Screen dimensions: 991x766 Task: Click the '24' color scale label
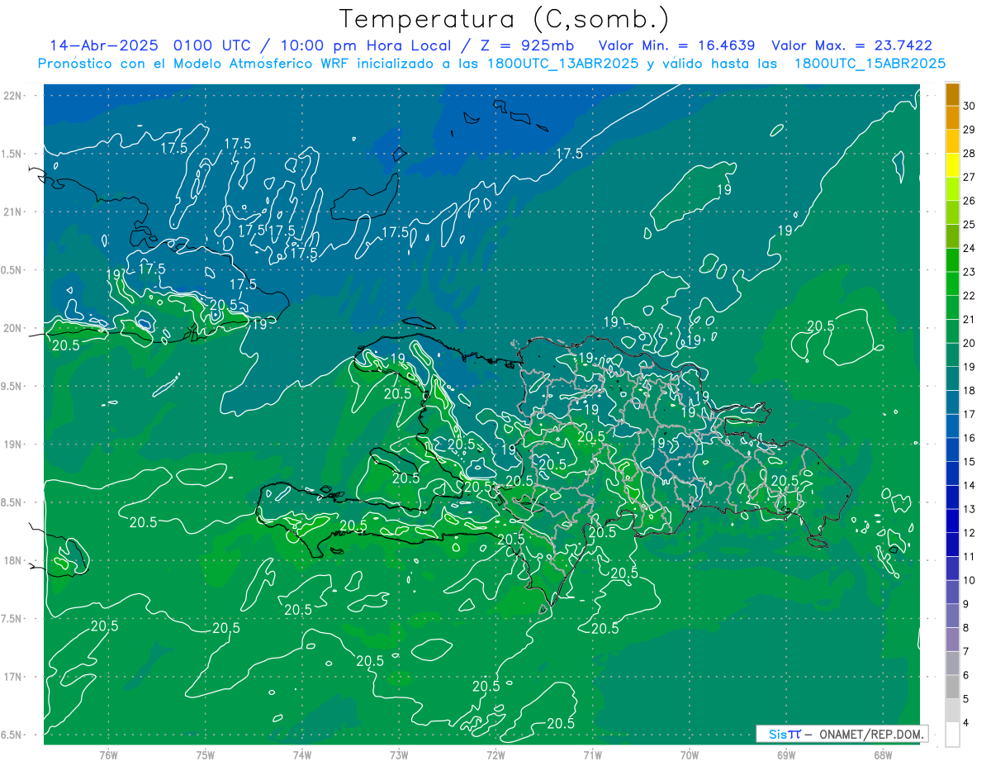point(970,249)
